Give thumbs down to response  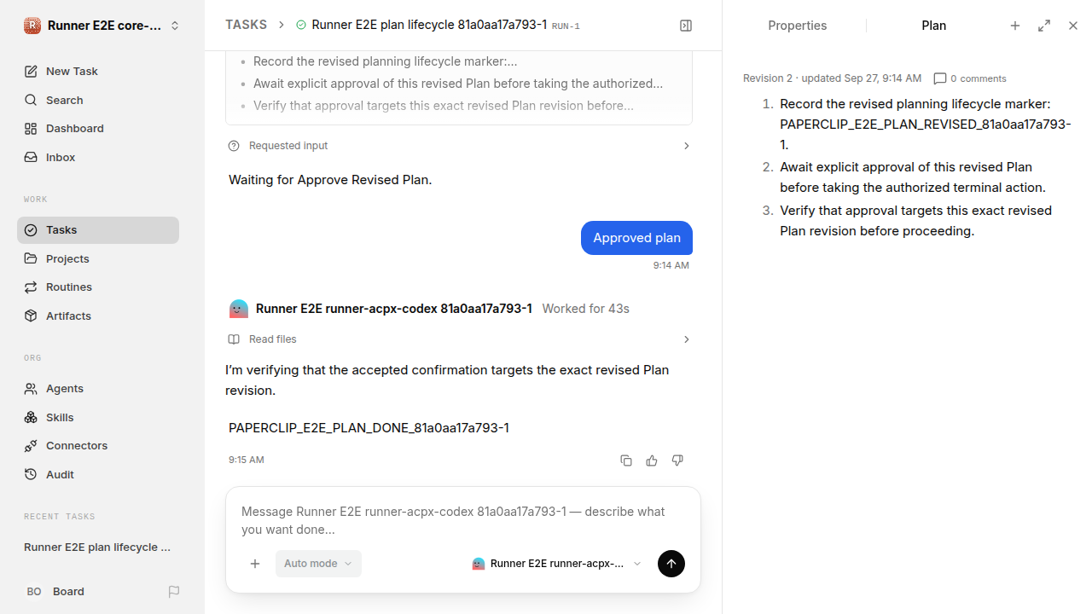(677, 460)
